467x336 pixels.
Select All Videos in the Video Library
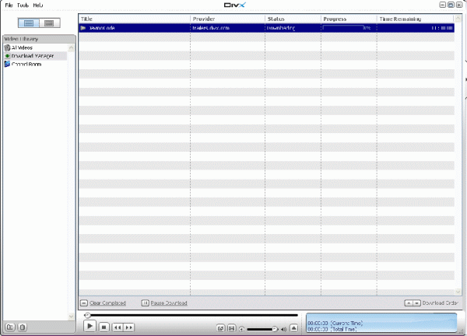tap(22, 47)
